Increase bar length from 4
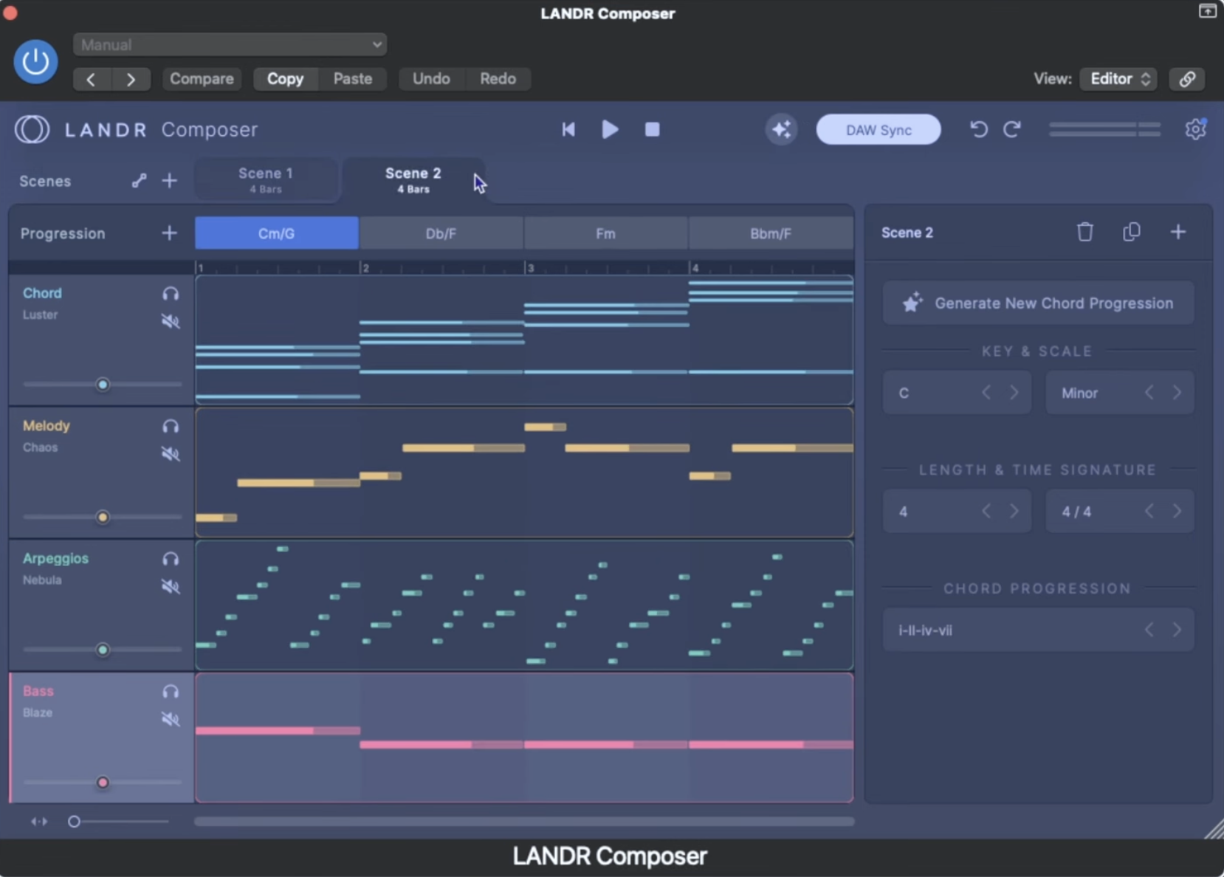The height and width of the screenshot is (877, 1224). click(x=1014, y=511)
